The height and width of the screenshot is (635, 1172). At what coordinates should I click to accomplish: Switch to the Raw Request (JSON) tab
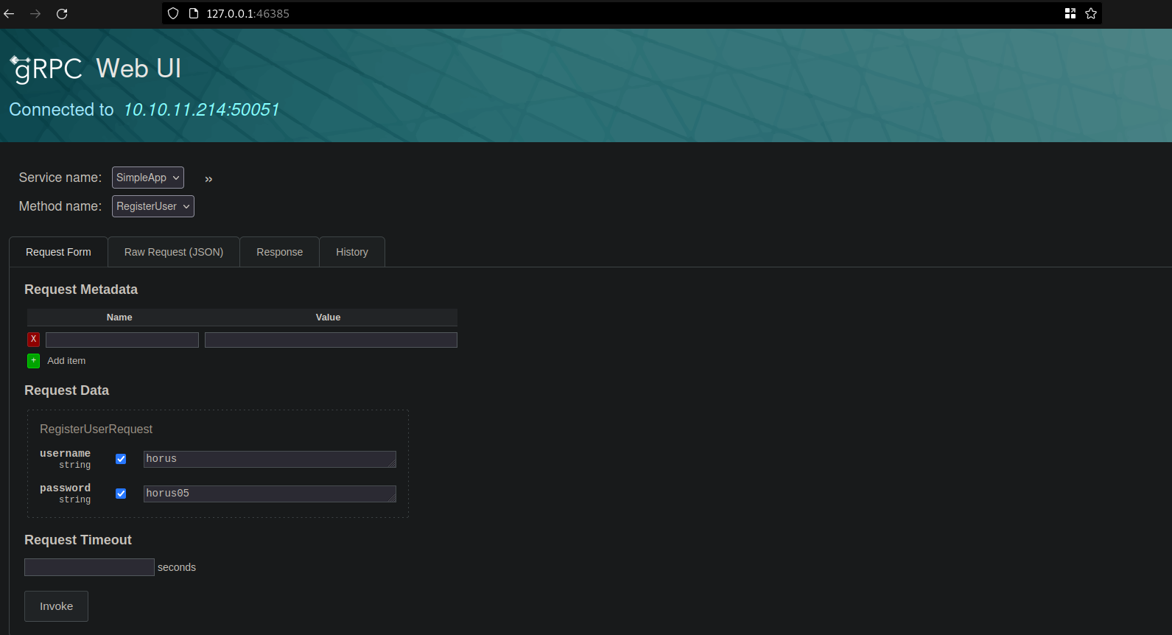click(174, 252)
